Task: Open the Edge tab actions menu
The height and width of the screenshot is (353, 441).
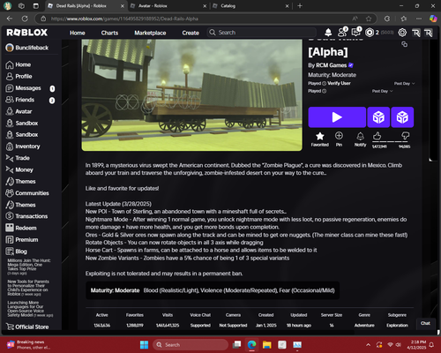Action: [36, 6]
